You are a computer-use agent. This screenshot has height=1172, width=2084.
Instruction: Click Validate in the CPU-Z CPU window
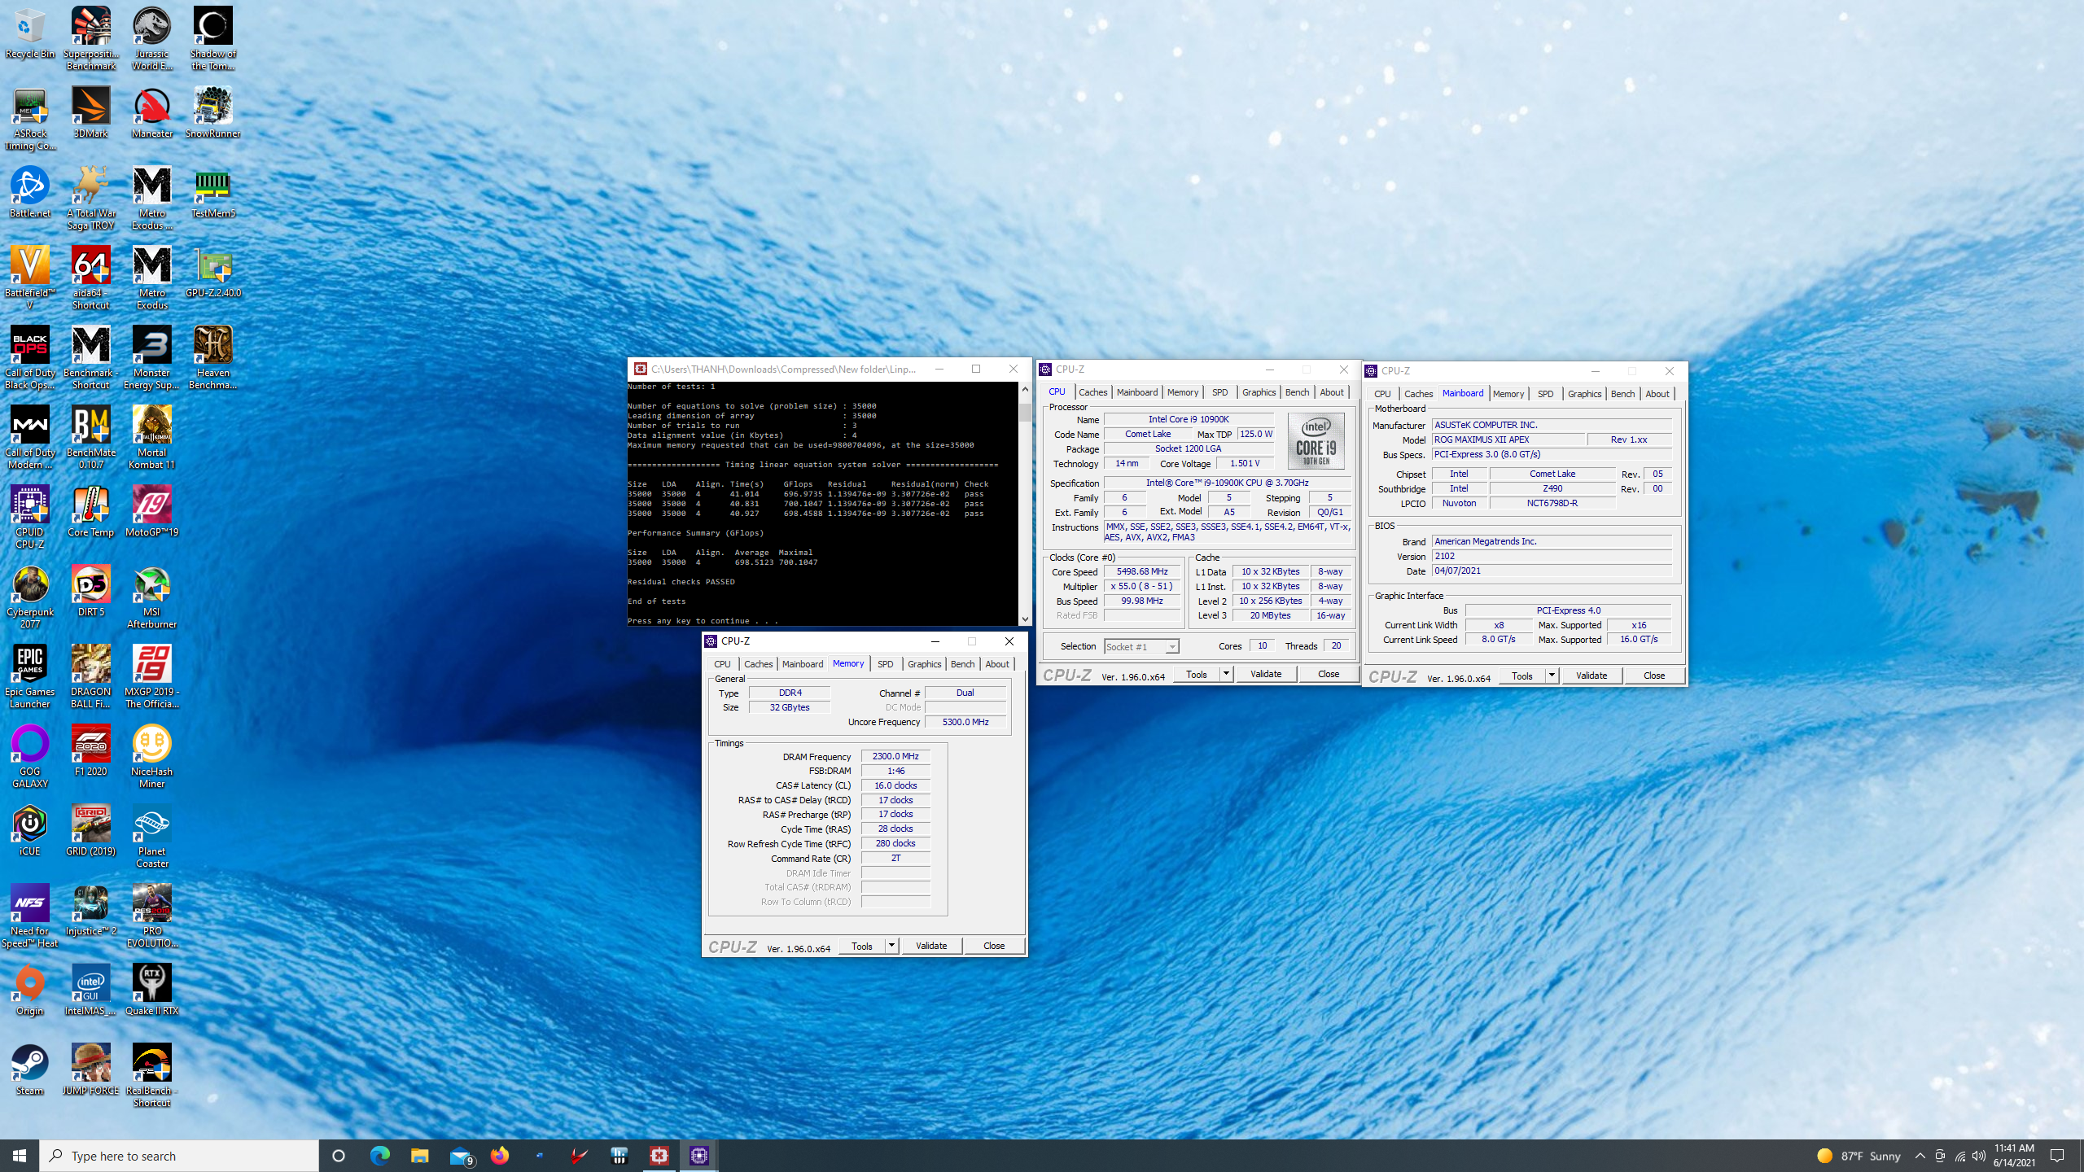coord(1266,674)
